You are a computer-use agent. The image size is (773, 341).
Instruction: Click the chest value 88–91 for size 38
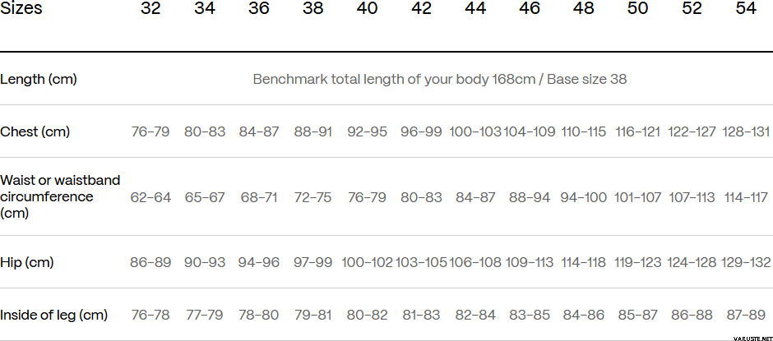click(312, 132)
